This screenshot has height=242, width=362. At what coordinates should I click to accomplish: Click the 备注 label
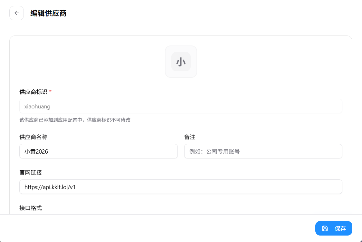[x=190, y=137]
